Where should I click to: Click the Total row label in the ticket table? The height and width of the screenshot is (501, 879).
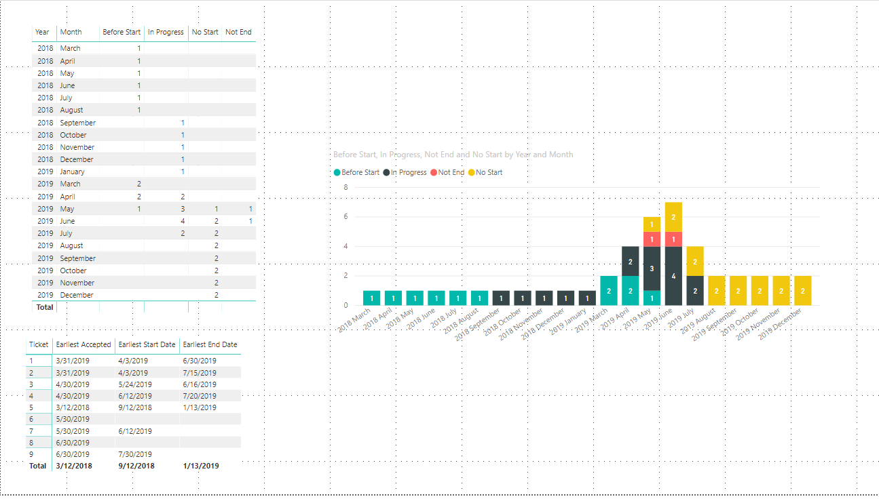(x=38, y=466)
